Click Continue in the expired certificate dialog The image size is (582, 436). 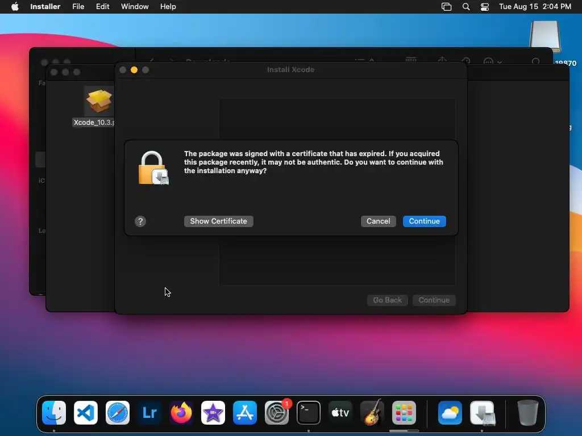coord(424,221)
